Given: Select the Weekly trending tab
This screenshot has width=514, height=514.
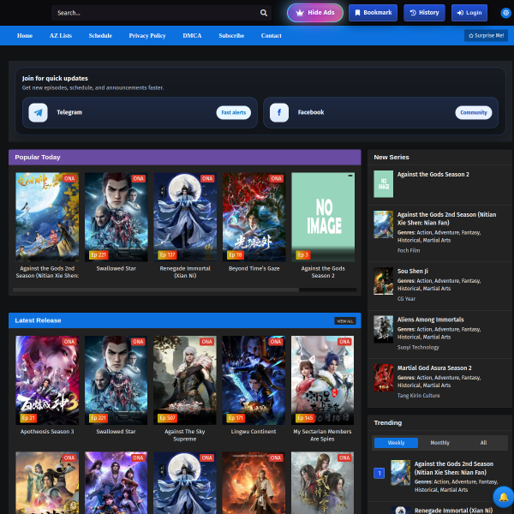Looking at the screenshot, I should (x=396, y=443).
